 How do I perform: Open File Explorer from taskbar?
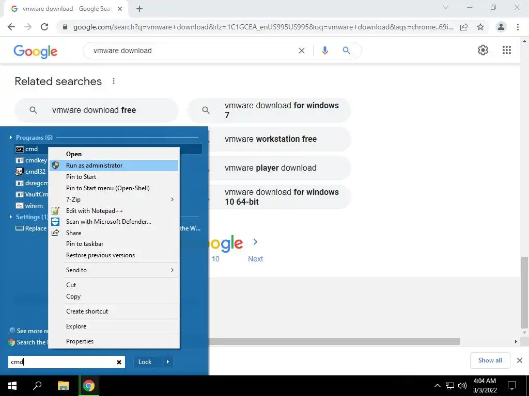(63, 386)
